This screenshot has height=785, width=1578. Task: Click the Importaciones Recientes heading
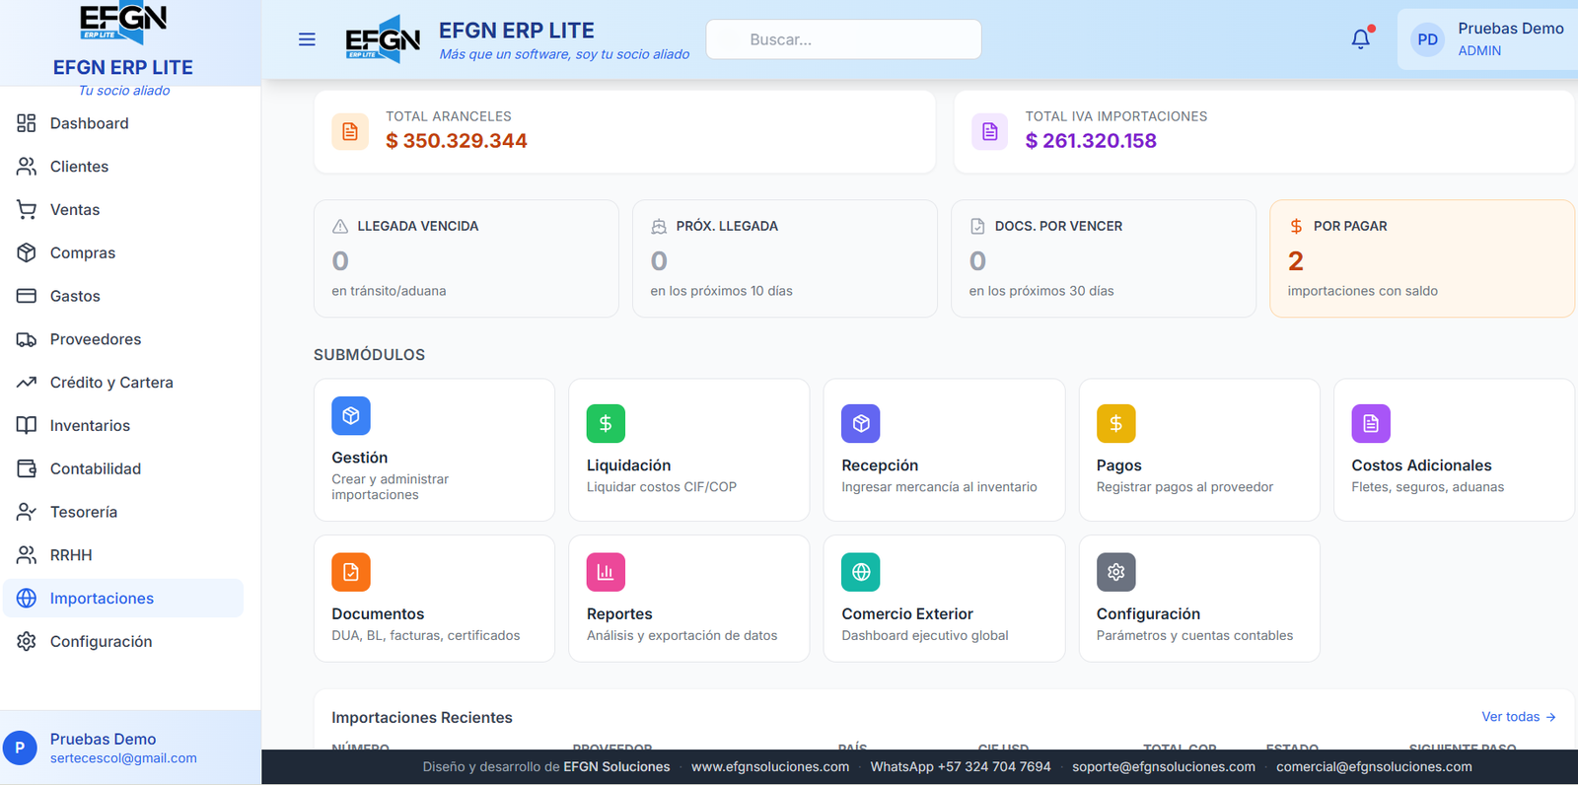point(422,717)
